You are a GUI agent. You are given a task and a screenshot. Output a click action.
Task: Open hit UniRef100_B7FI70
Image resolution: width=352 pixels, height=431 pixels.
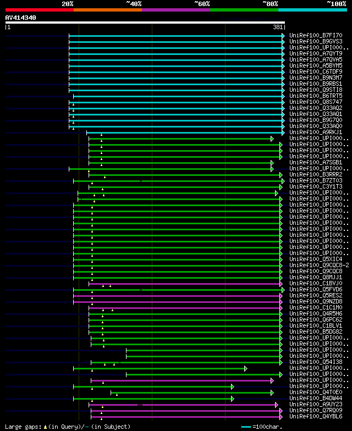click(316, 35)
